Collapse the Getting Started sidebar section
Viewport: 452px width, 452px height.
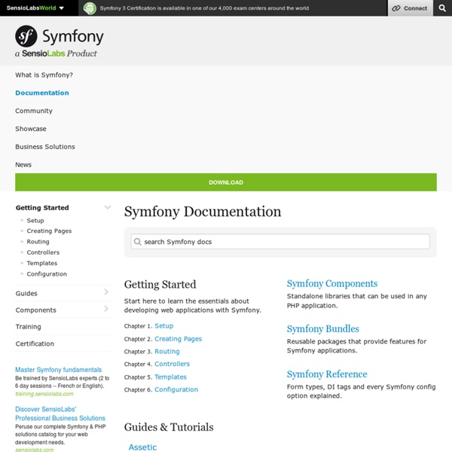[107, 207]
